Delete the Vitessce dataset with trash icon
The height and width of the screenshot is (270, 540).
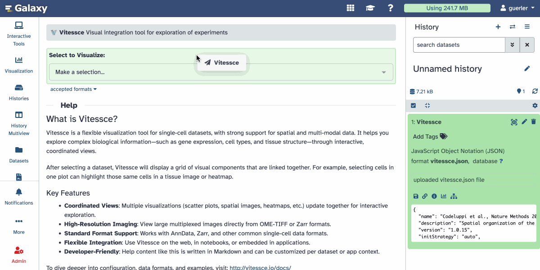coord(534,122)
